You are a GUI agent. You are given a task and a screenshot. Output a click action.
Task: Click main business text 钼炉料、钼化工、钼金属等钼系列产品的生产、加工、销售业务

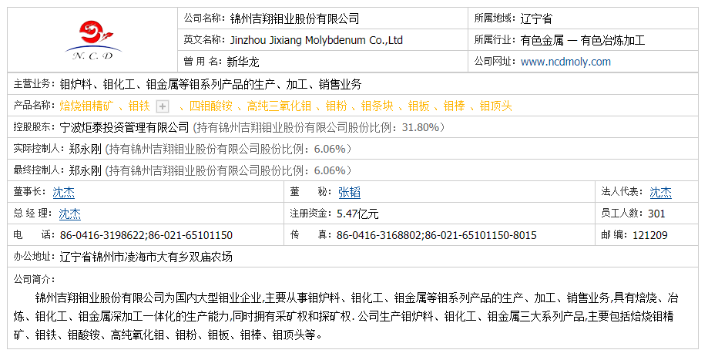pyautogui.click(x=211, y=84)
